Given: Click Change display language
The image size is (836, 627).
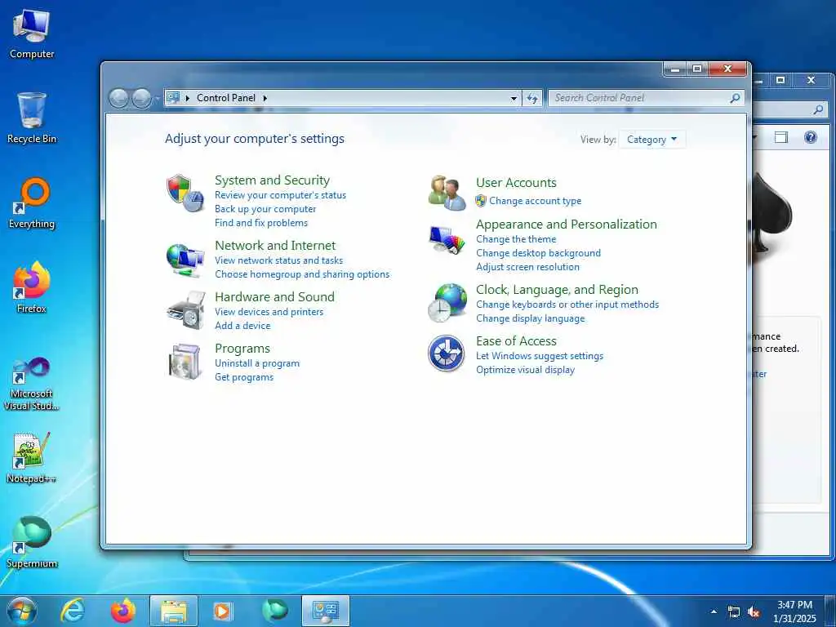Looking at the screenshot, I should [x=530, y=319].
